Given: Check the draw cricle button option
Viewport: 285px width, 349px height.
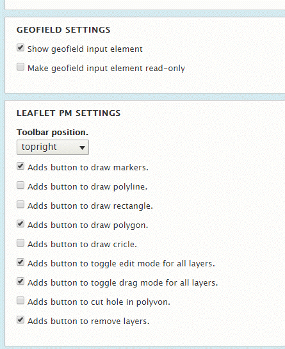Looking at the screenshot, I should tap(20, 243).
